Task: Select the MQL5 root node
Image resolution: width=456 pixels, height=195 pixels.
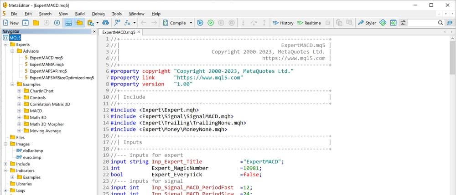Action: point(15,38)
